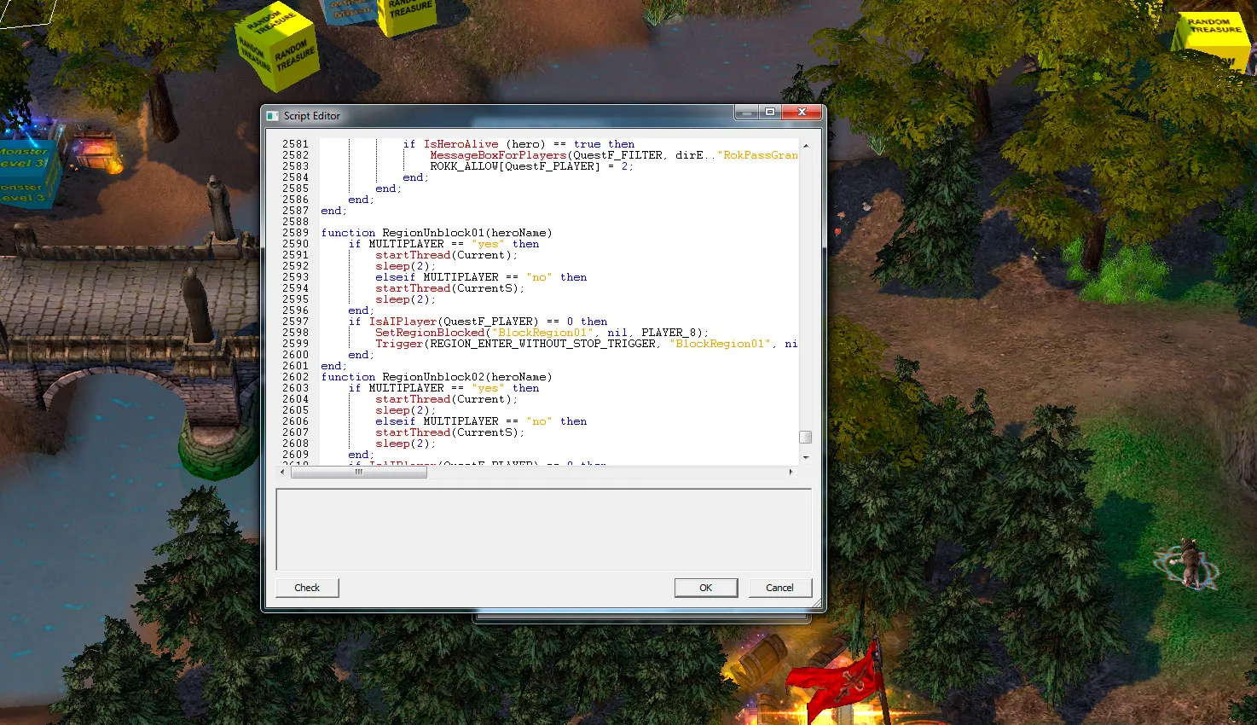Click the "end;" statement on line 2600
Screen dimensions: 1257x725
click(x=362, y=355)
